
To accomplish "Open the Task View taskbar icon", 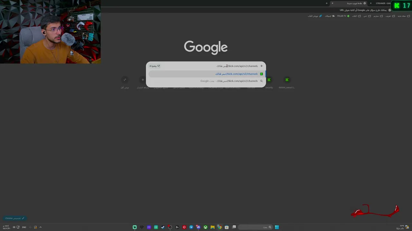I will tap(234, 227).
